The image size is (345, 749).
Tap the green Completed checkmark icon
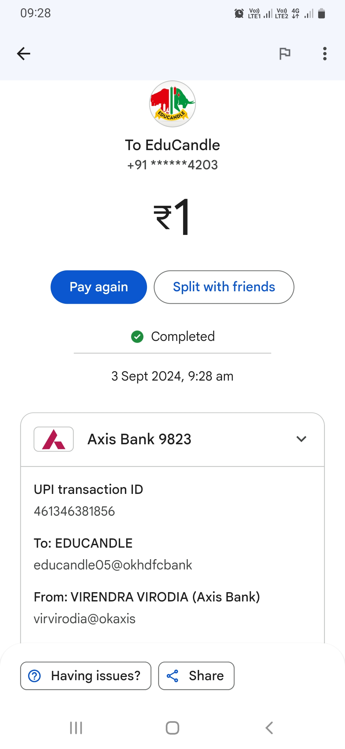point(137,337)
